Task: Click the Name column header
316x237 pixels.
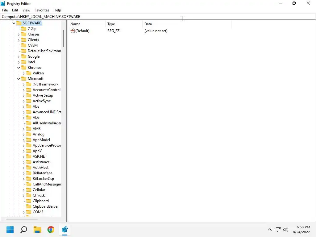Action: coord(87,24)
